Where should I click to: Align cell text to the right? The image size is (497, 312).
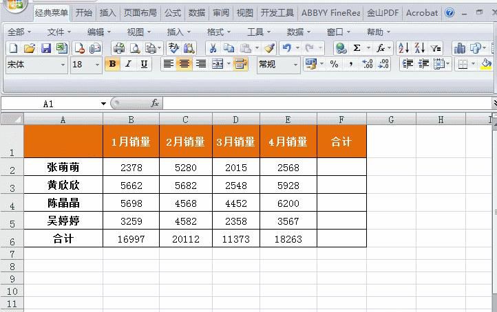[200, 64]
